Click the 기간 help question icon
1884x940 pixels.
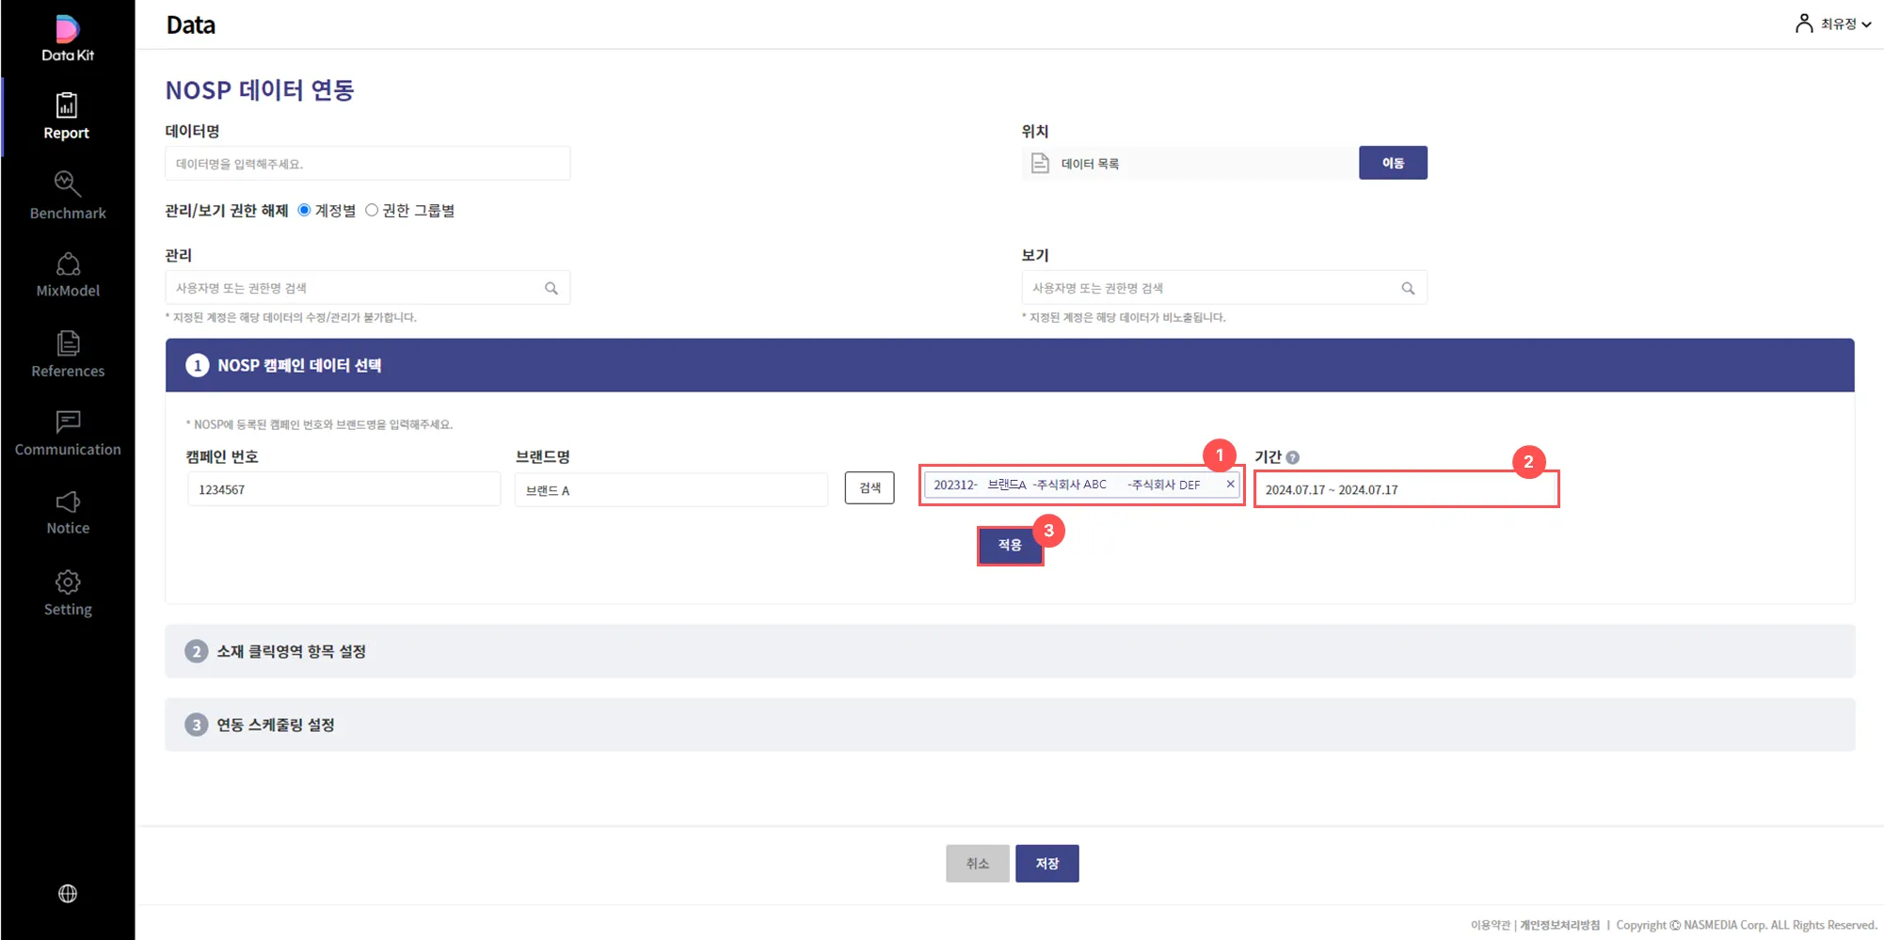pyautogui.click(x=1293, y=457)
